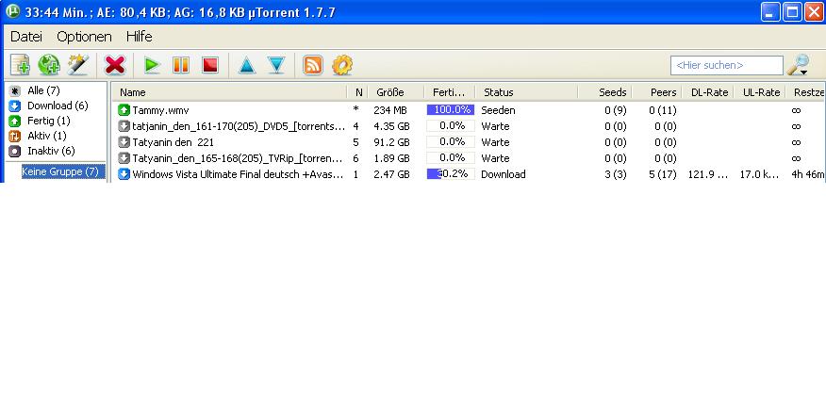
Task: Click the Move Down queue arrow icon
Action: point(276,65)
